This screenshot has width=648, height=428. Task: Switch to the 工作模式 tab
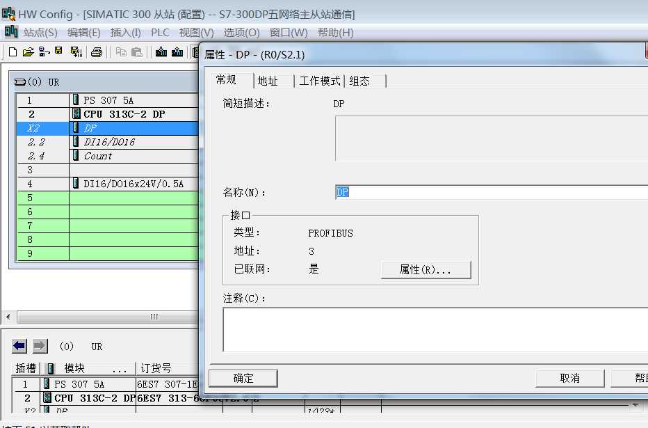pyautogui.click(x=319, y=81)
